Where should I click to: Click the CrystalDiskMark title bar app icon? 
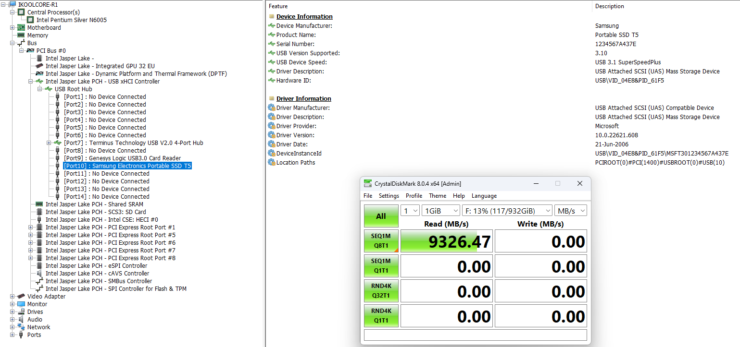[368, 183]
